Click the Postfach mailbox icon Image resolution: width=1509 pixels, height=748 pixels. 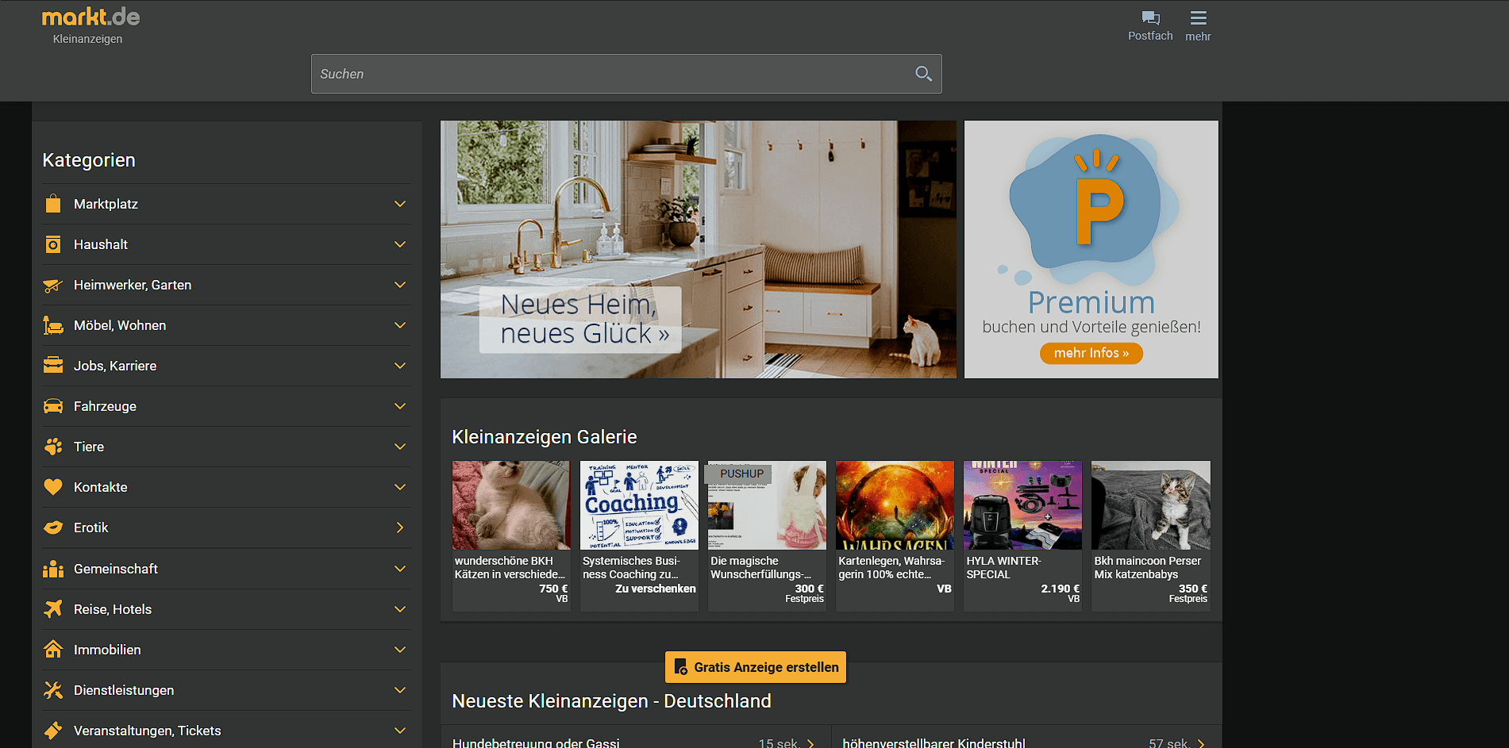[x=1150, y=18]
